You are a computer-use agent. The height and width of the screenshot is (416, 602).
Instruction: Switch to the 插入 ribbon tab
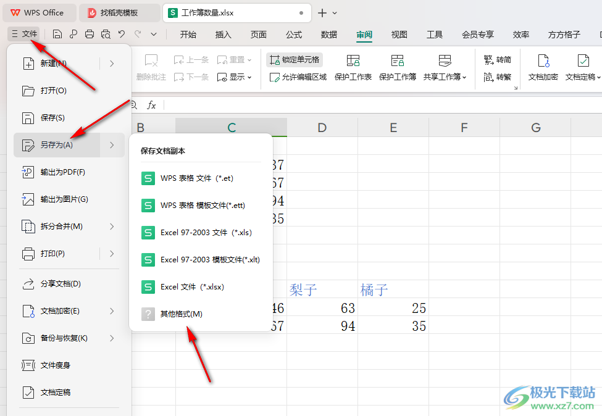(223, 35)
